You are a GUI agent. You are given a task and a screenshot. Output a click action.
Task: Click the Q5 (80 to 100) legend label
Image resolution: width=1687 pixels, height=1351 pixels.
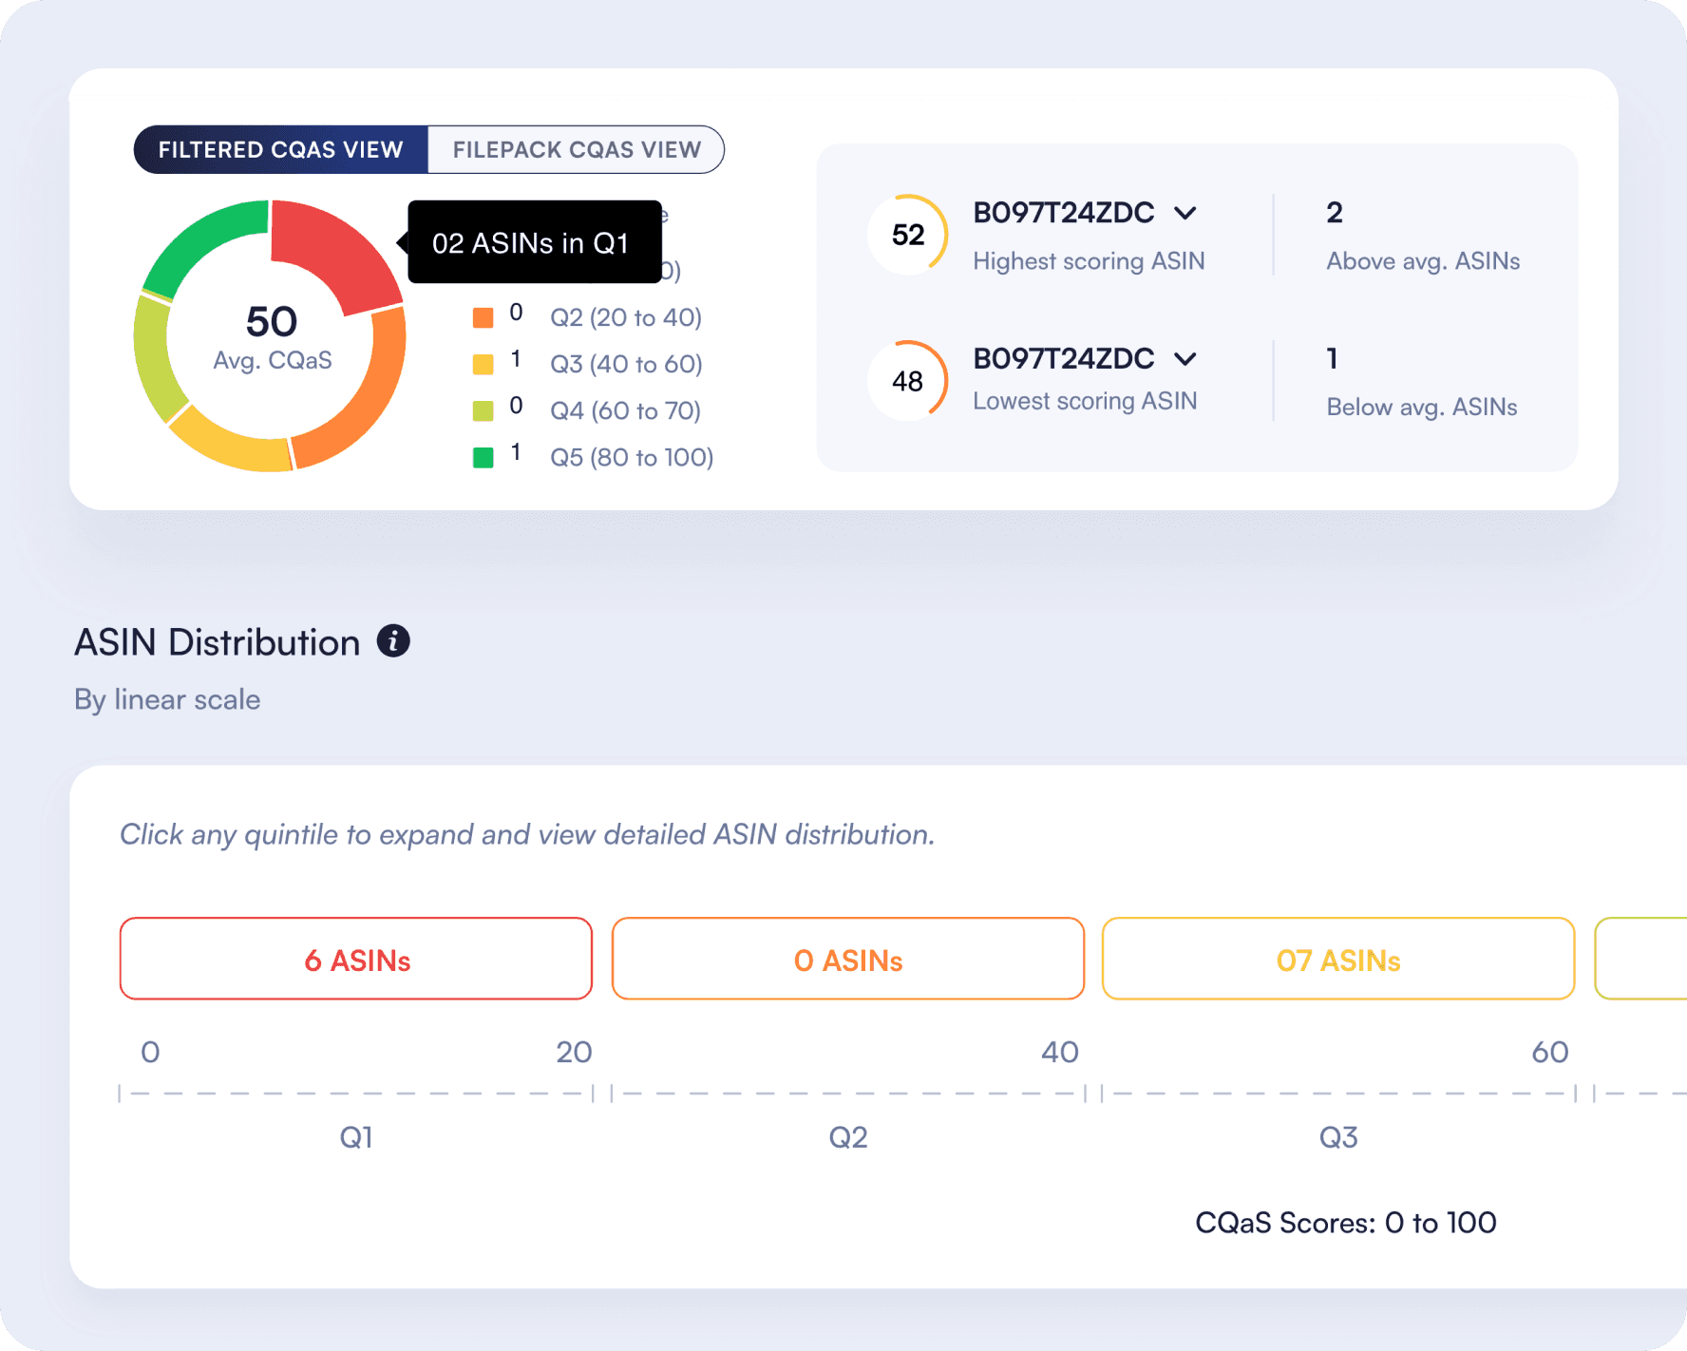coord(632,457)
